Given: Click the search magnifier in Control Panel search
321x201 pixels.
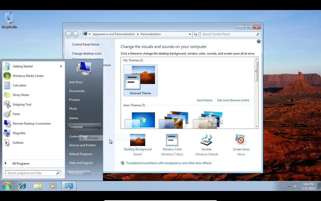Looking at the screenshot, I should (258, 34).
